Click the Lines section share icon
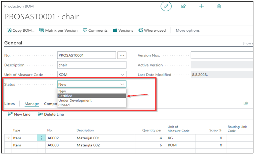The width and height of the screenshot is (255, 155). 246,103
